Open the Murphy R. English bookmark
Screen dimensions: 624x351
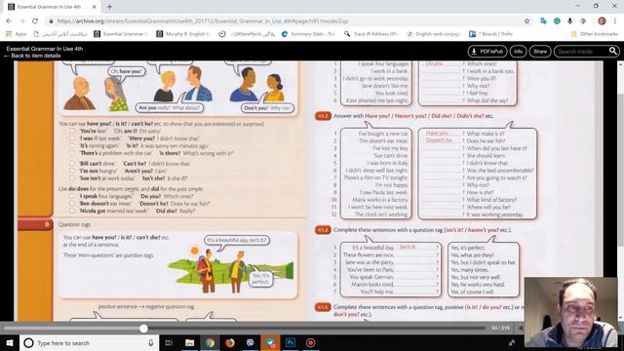pyautogui.click(x=183, y=34)
